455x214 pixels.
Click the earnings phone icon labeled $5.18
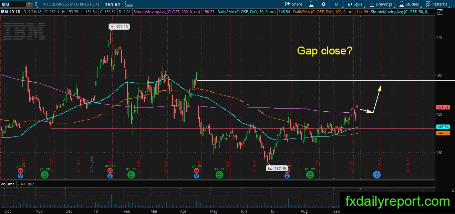110,170
